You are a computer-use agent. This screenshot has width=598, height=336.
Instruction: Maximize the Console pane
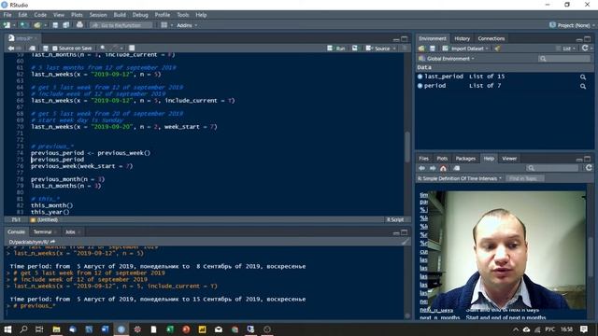[x=405, y=232]
